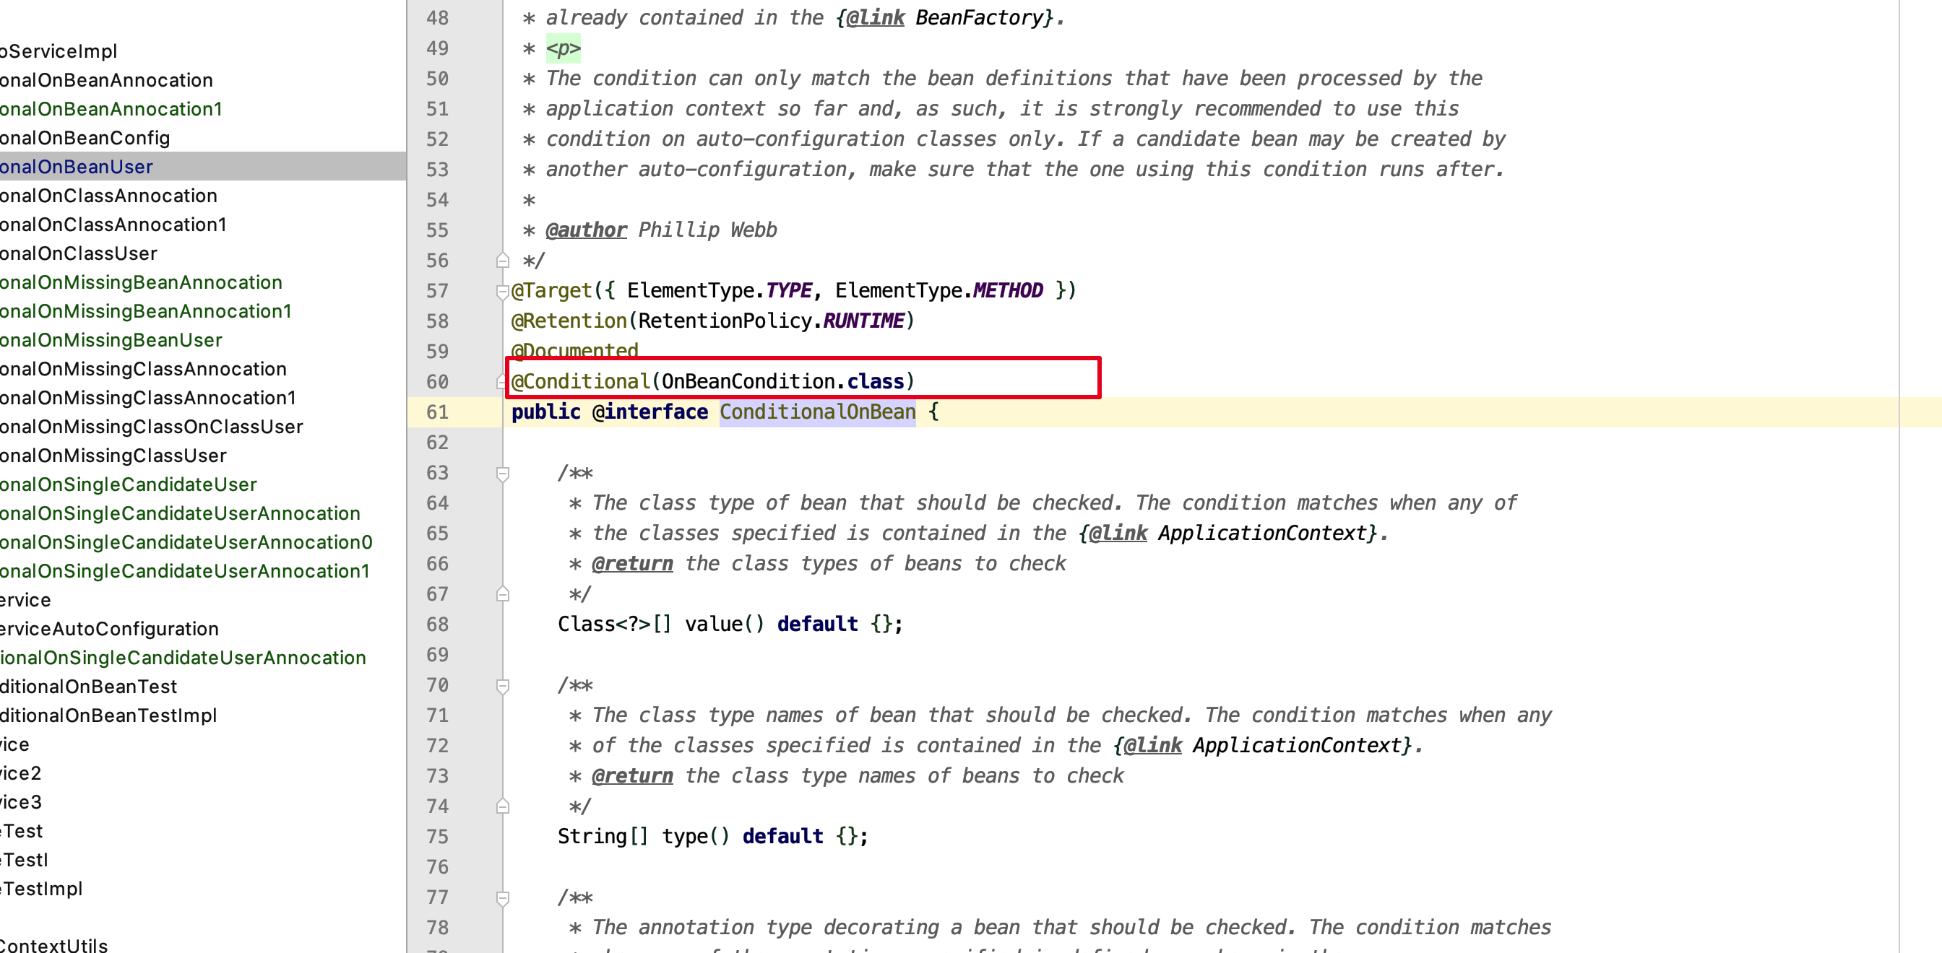Collapse the comment fold at line 77
Viewport: 1942px width, 953px height.
501,897
